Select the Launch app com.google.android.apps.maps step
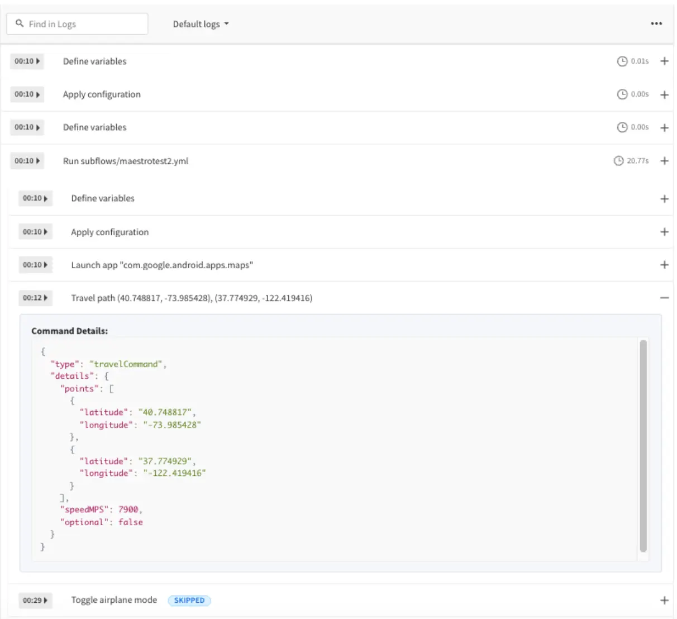The height and width of the screenshot is (619, 677). (162, 265)
